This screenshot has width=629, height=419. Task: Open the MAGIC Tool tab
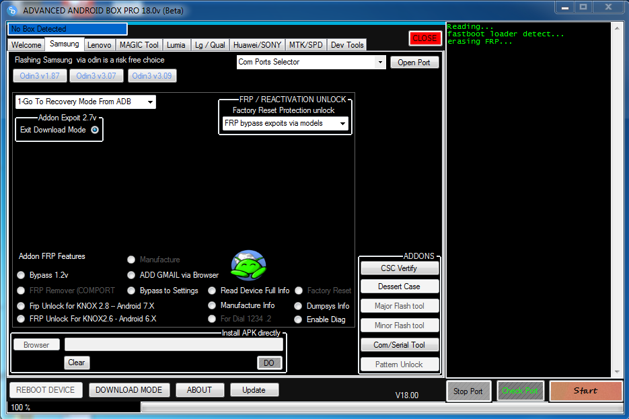pos(139,45)
